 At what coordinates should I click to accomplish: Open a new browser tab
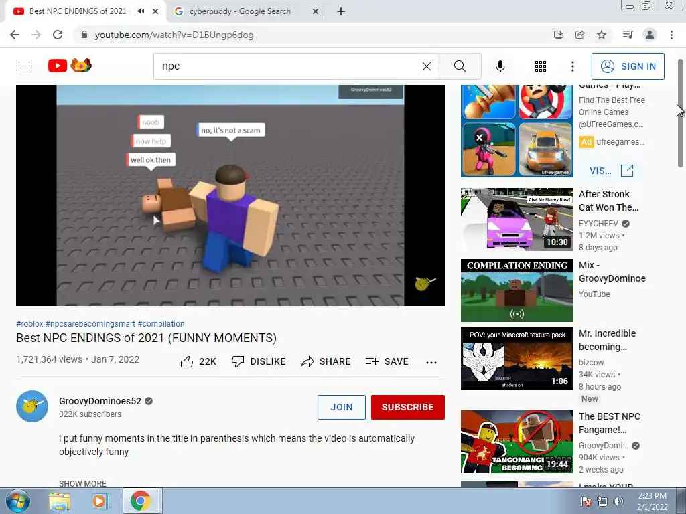[341, 11]
